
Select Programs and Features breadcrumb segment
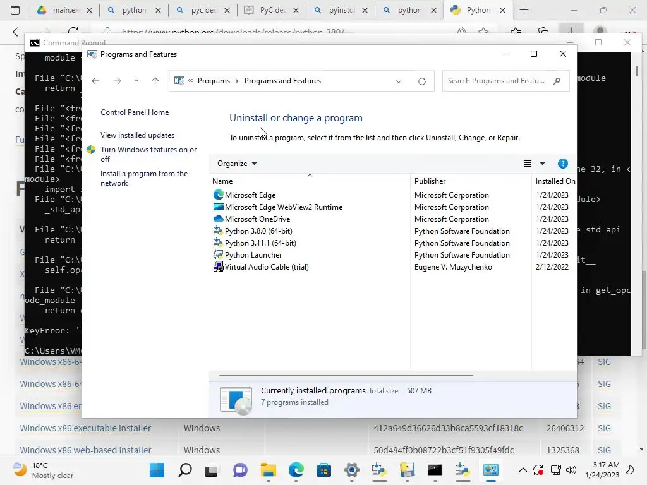[x=282, y=81]
